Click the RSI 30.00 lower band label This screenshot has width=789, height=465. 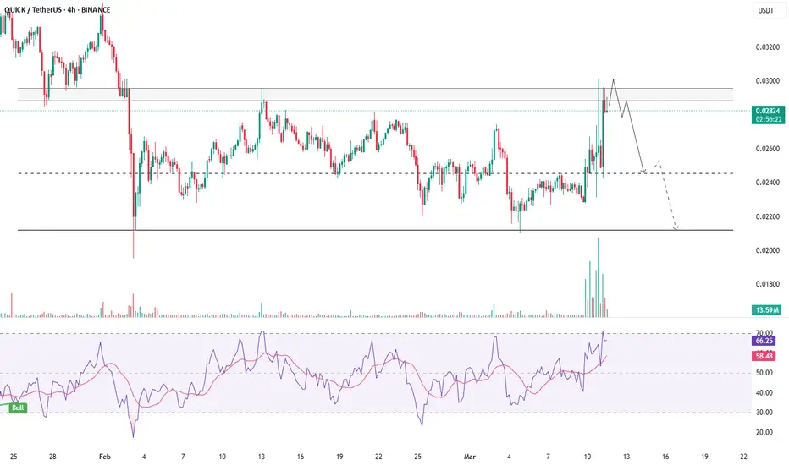coord(764,413)
